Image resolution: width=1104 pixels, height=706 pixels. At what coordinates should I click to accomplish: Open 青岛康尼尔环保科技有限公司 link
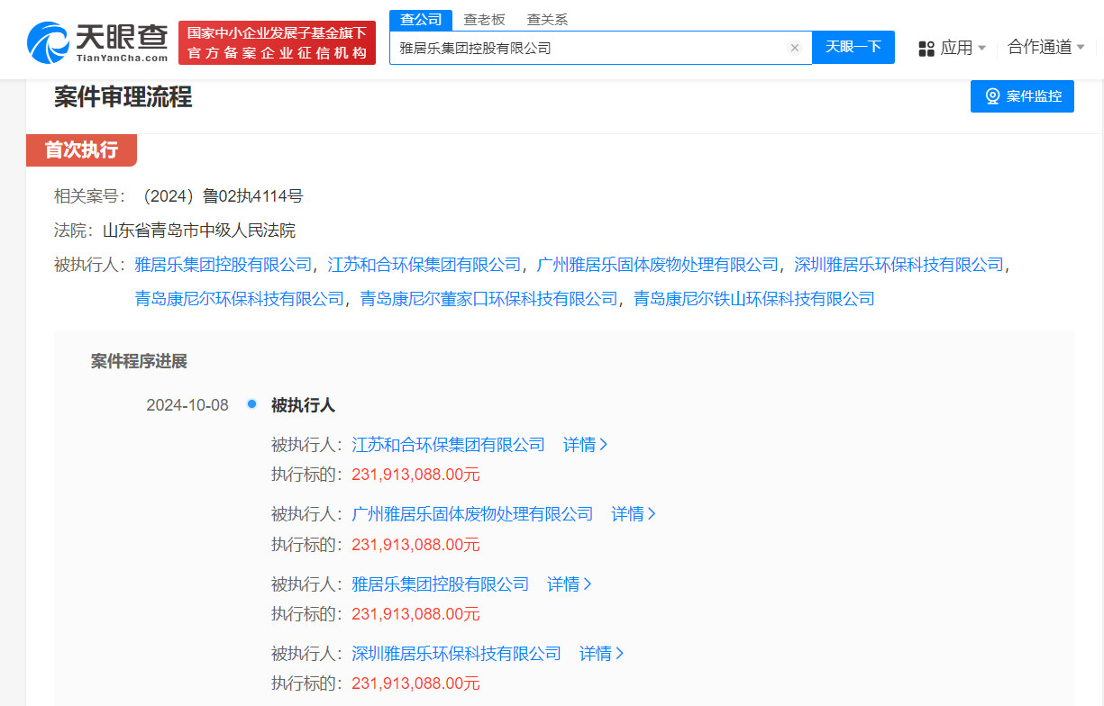pos(239,299)
